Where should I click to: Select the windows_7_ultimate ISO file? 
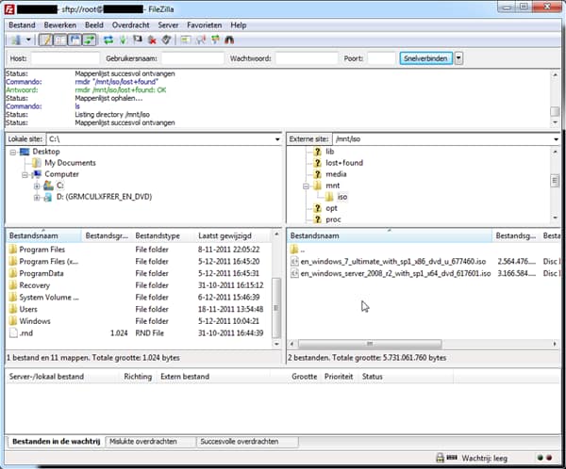click(x=393, y=262)
